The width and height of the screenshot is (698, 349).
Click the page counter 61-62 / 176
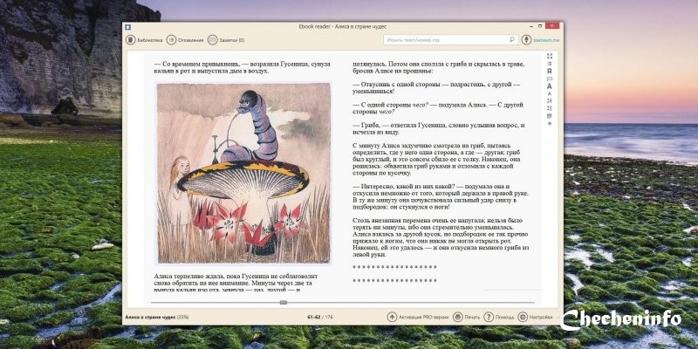coord(320,318)
